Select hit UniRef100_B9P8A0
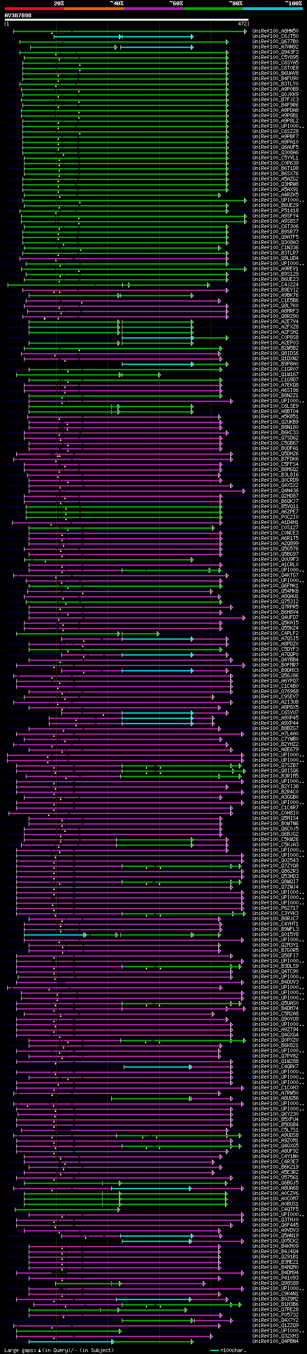Screen dimensions: 307x1354 click(x=275, y=364)
